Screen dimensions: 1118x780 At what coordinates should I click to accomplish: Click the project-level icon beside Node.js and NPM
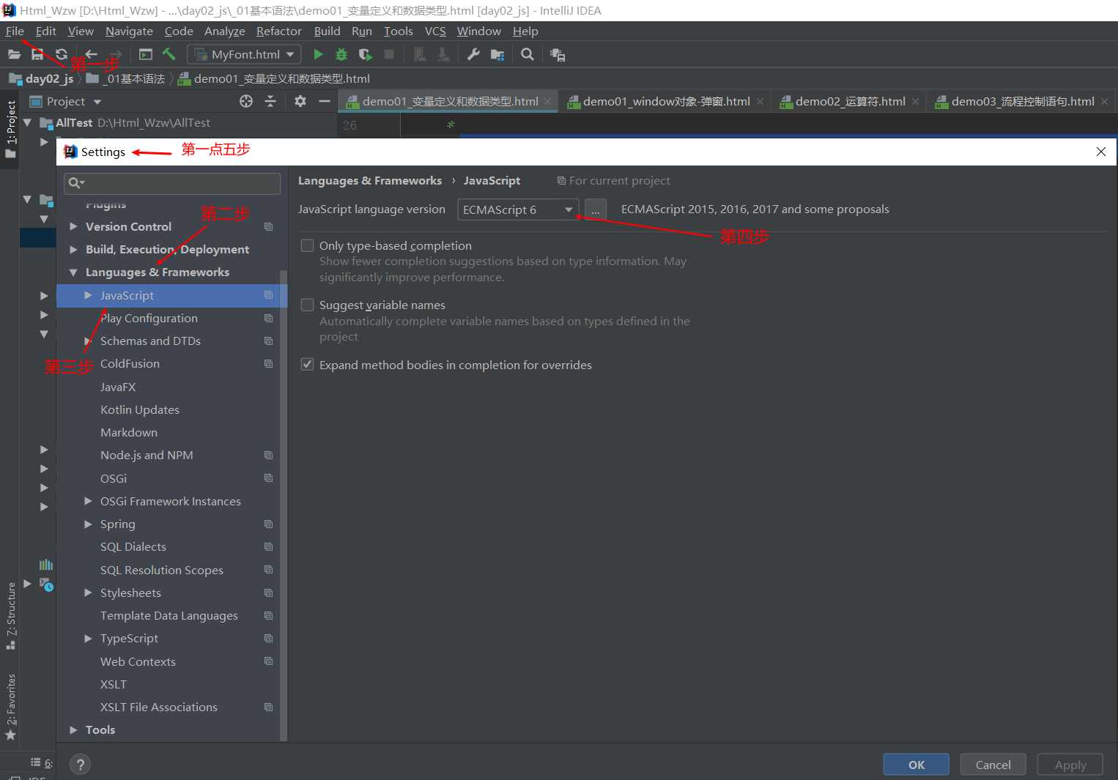(x=269, y=456)
